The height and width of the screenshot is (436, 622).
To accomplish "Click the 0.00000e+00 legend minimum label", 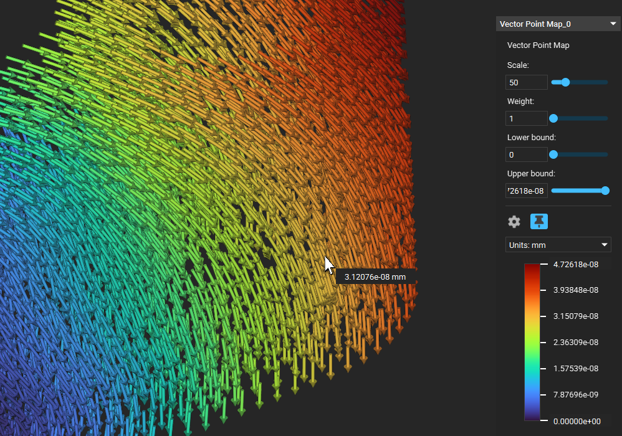I will click(x=577, y=421).
